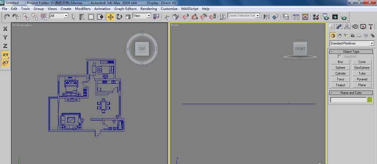The height and width of the screenshot is (164, 377).
Task: Click the Box primitive button
Action: [x=340, y=62]
